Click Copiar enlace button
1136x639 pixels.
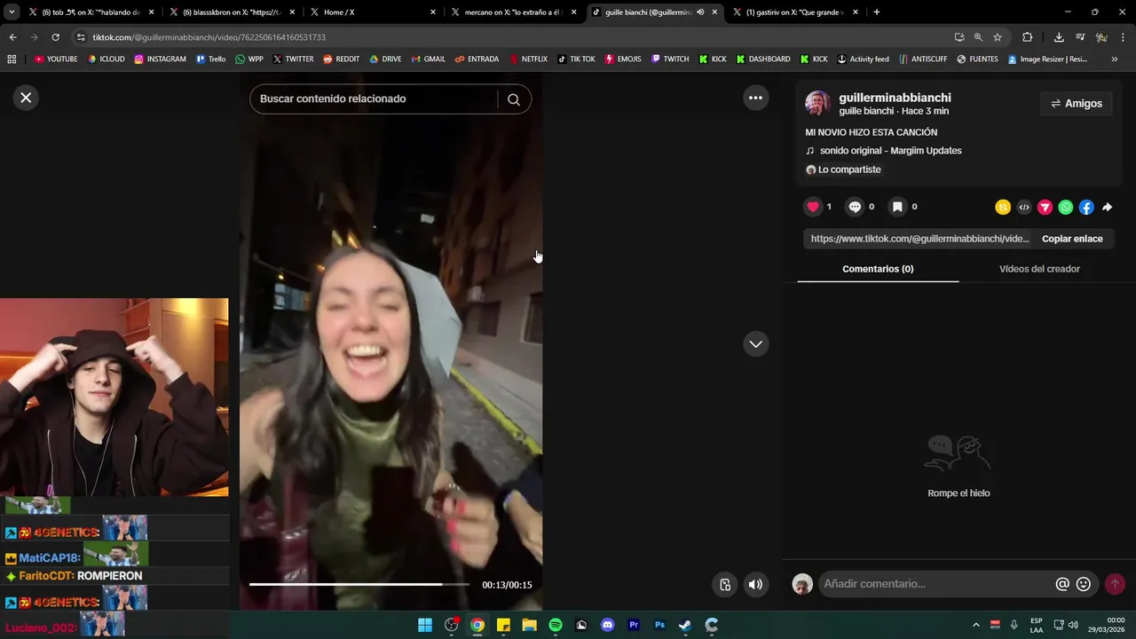tap(1072, 239)
